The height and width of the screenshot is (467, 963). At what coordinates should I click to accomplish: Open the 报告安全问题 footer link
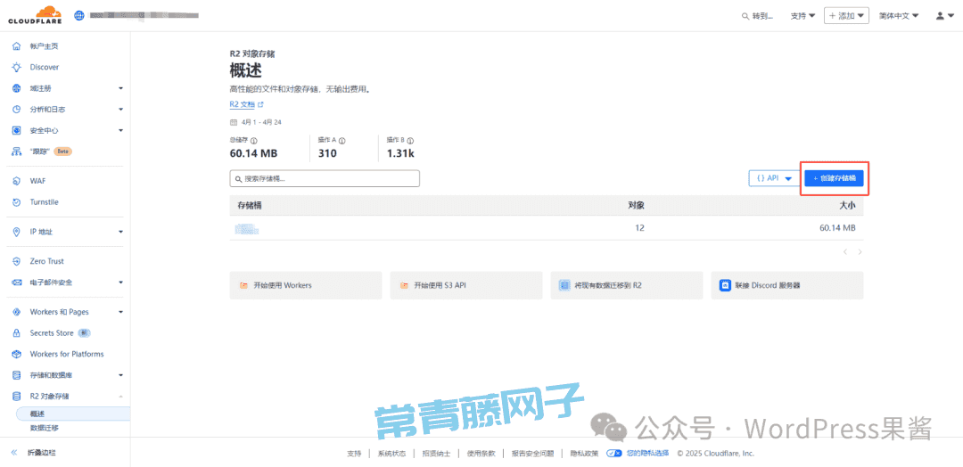point(532,454)
